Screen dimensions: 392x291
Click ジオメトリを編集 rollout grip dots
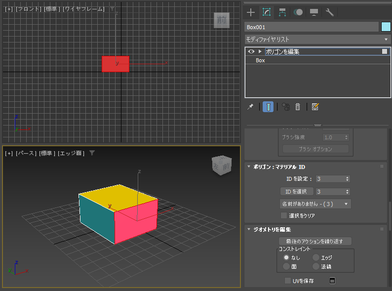[382, 229]
